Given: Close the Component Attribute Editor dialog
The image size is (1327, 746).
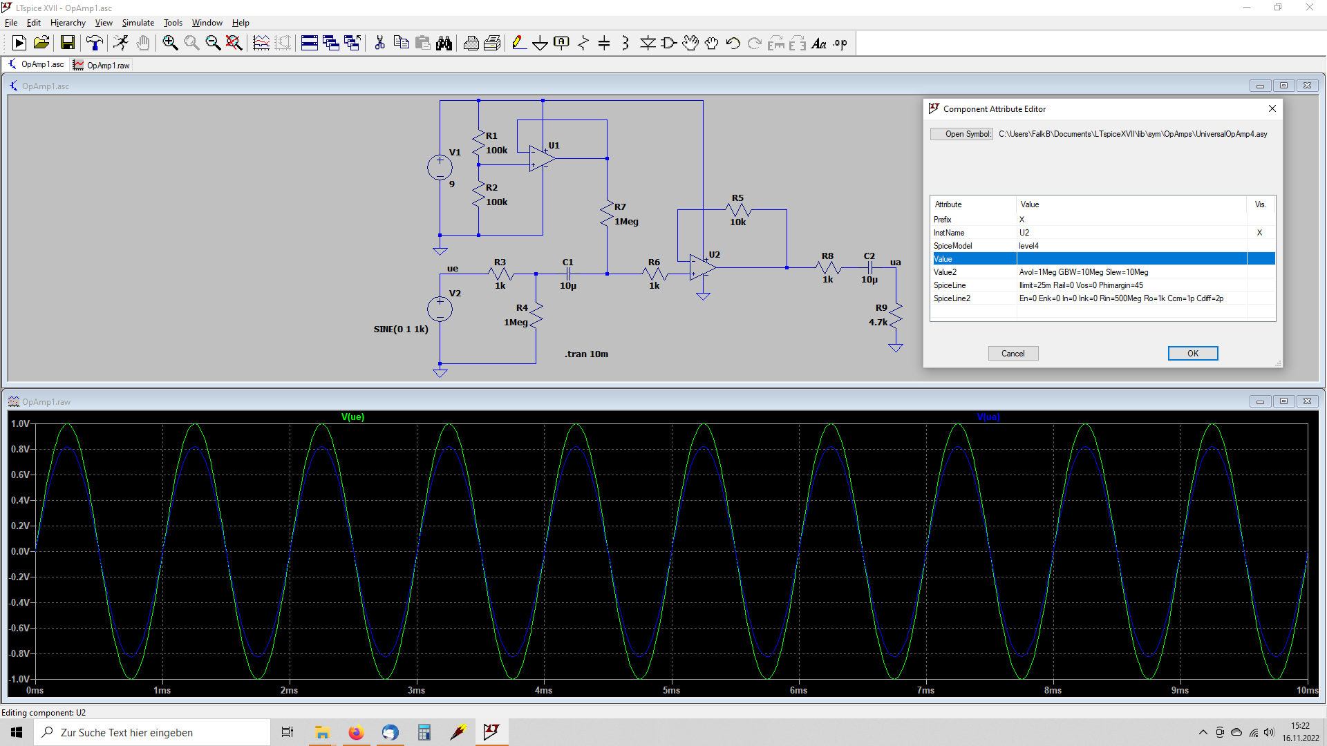Looking at the screenshot, I should pyautogui.click(x=1272, y=108).
